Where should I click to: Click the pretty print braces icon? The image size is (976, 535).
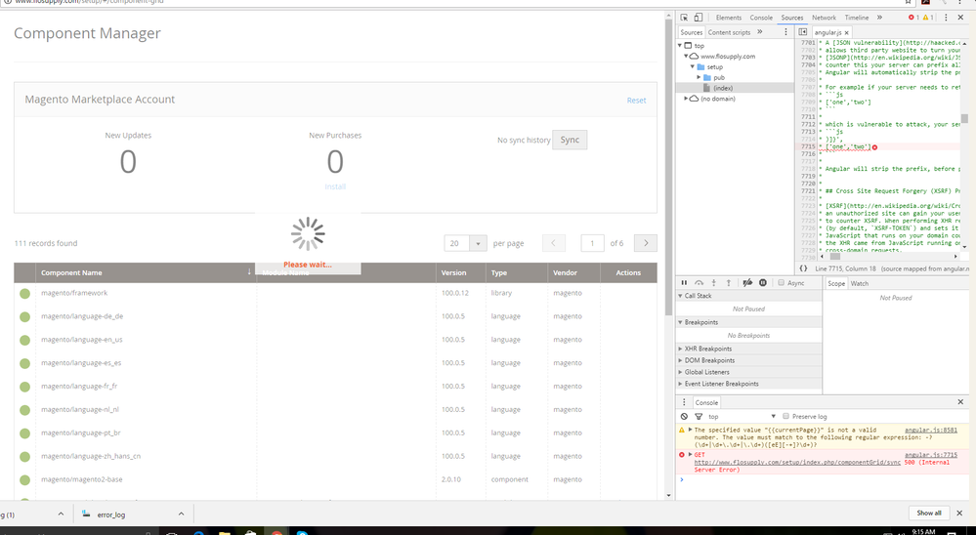[803, 268]
